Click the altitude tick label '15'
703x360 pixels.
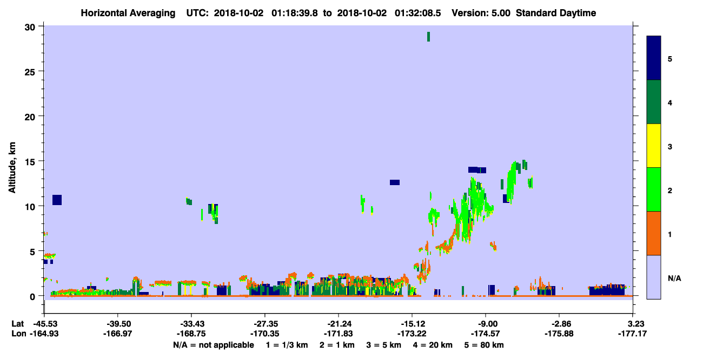pos(31,161)
